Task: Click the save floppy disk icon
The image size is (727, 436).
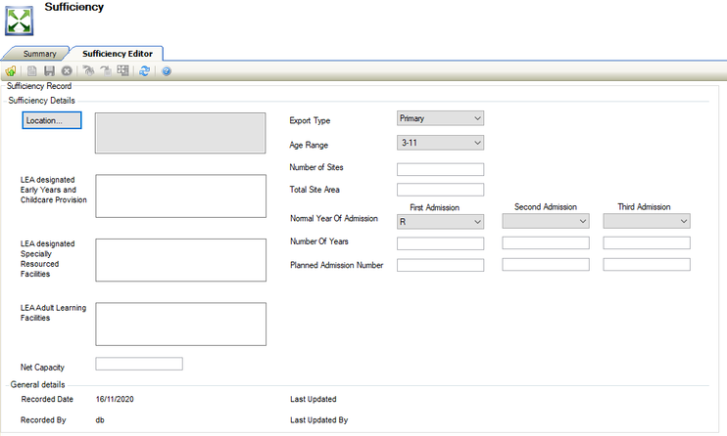Action: (x=49, y=71)
